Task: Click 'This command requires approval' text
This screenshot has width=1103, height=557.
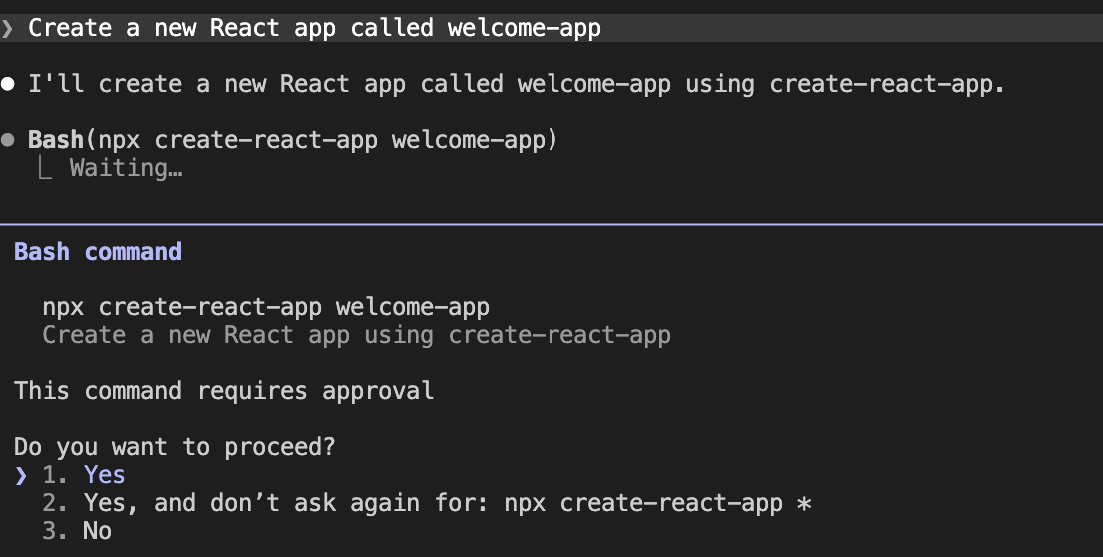Action: tap(224, 391)
